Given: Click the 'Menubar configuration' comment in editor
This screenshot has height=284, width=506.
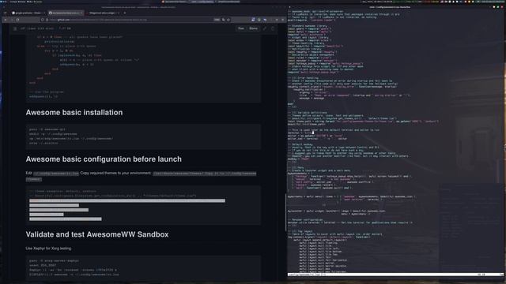Looking at the screenshot, I should (305, 220).
